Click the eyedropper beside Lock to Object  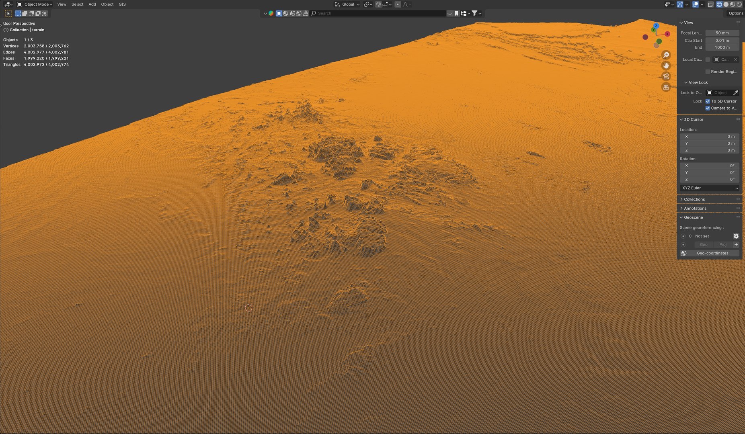(x=735, y=93)
